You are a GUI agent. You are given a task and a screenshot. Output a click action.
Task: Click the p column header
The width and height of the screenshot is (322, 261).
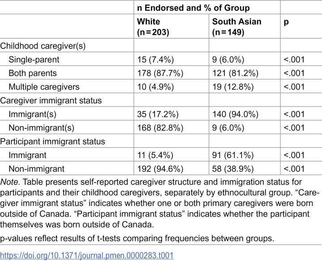286,22
